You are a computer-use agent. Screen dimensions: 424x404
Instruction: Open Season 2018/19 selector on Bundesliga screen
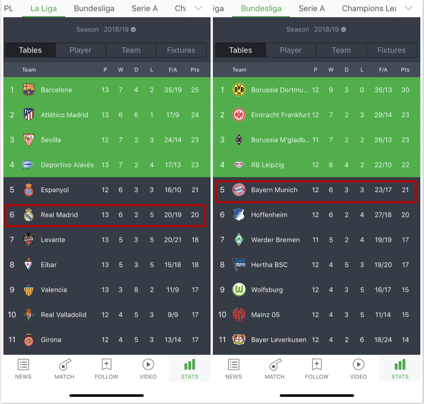click(x=316, y=30)
